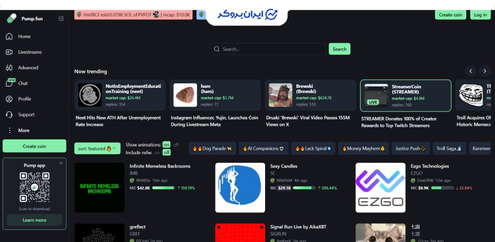Click the Pump.fun pill logo
The height and width of the screenshot is (242, 495).
[12, 18]
